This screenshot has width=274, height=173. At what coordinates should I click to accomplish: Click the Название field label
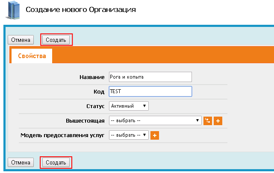point(92,77)
